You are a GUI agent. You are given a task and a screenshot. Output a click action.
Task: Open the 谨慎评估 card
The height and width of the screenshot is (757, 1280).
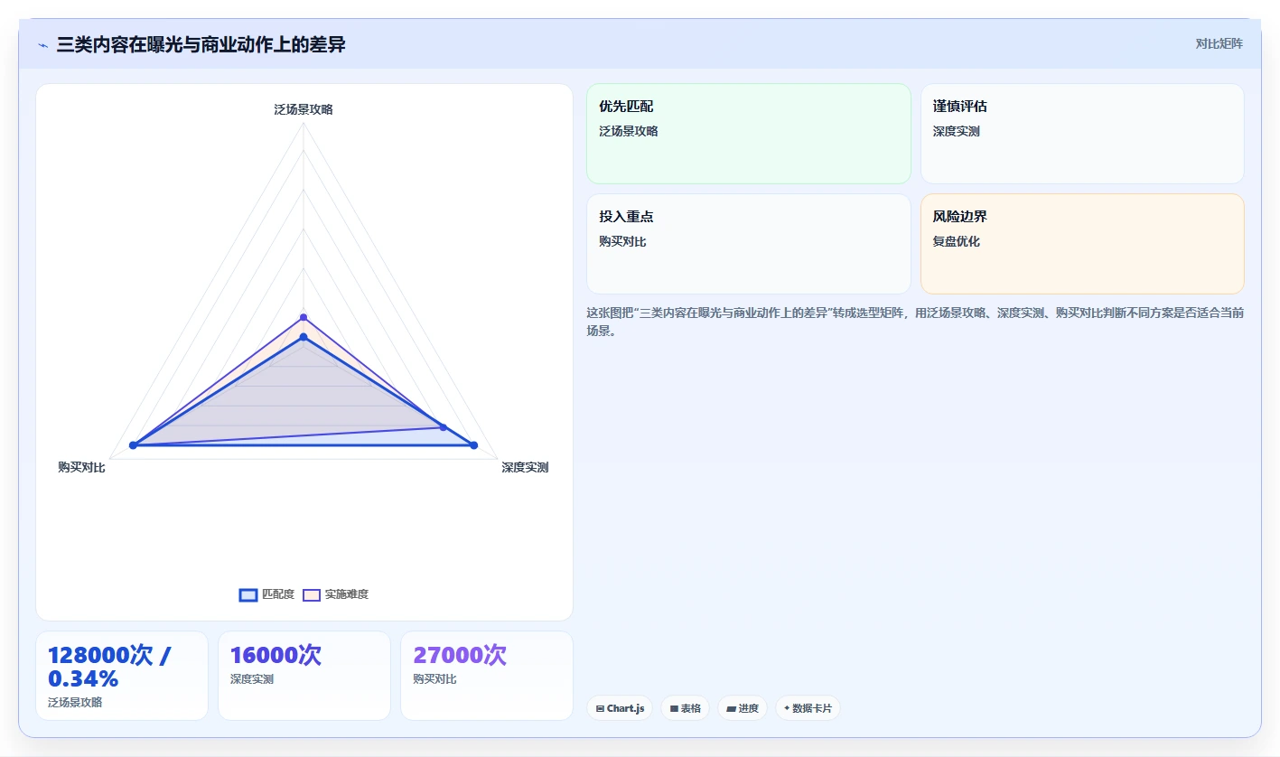(1082, 134)
